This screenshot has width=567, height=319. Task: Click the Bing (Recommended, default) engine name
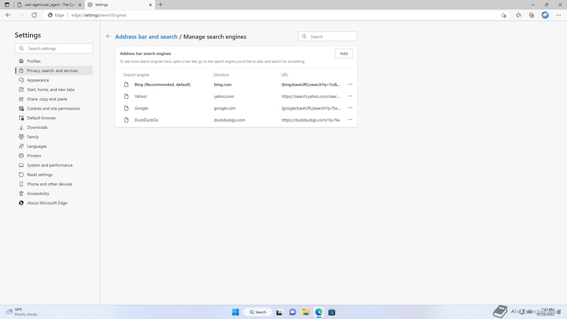pos(162,84)
